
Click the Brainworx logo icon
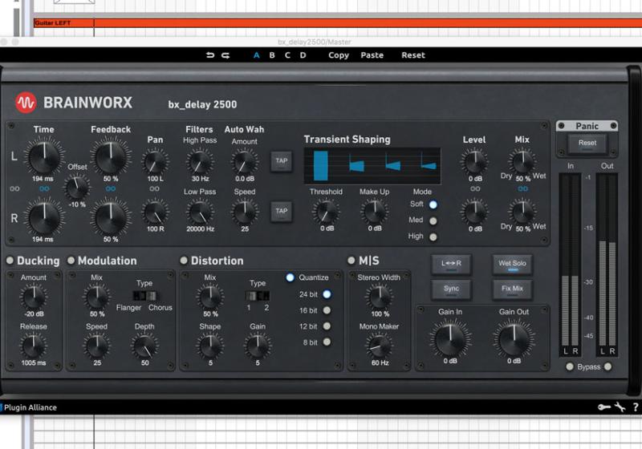pyautogui.click(x=26, y=103)
